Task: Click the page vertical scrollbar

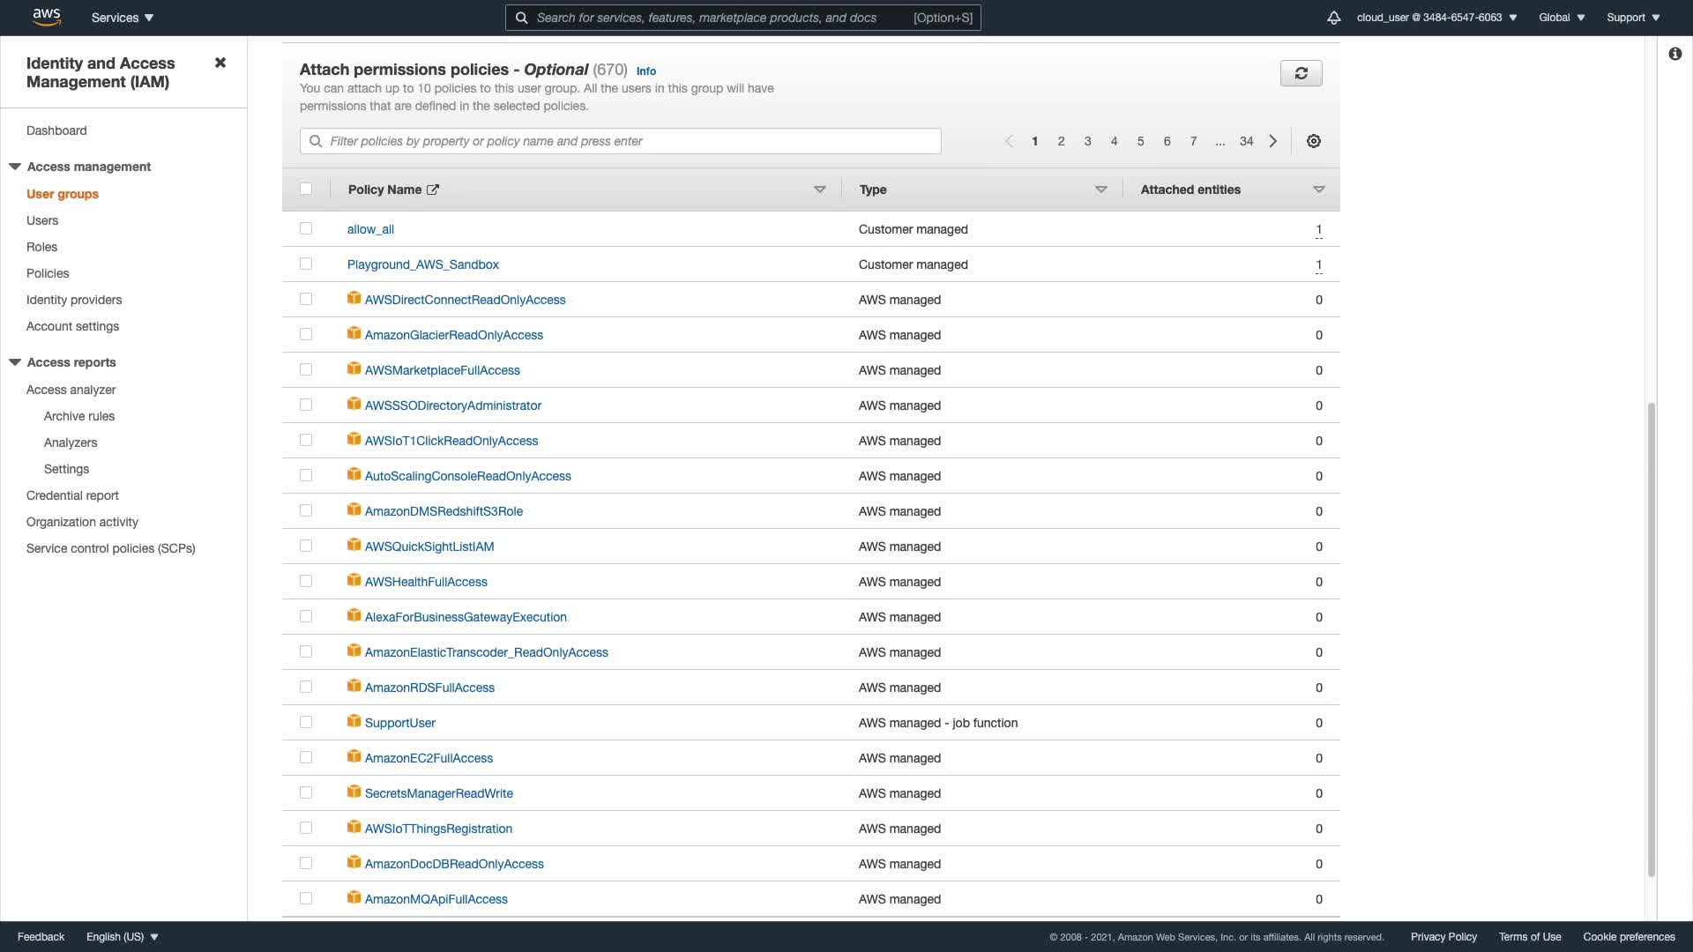Action: (x=1651, y=639)
